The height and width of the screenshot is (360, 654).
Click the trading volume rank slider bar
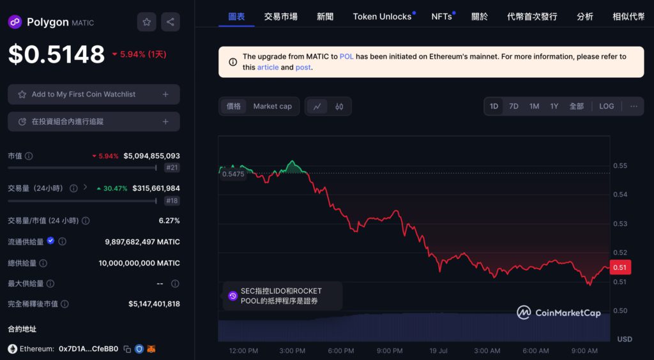[82, 201]
